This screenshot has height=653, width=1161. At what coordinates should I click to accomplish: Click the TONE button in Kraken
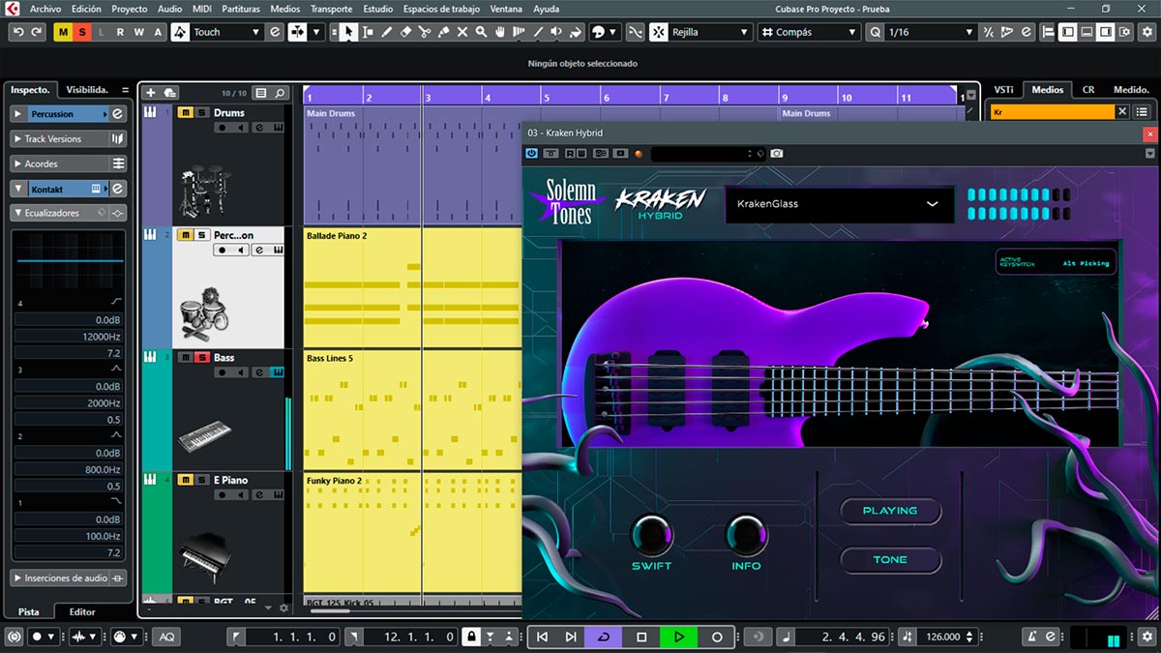point(890,560)
